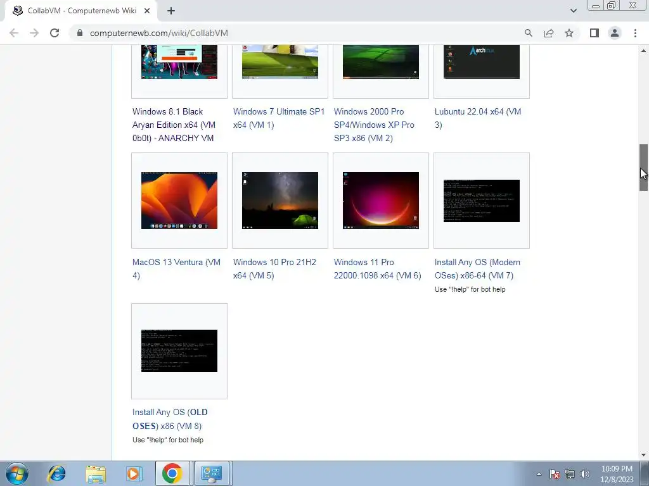Click the Lubuntu Arch Linux thumbnail
Screen dimensions: 649x486
tap(482, 62)
